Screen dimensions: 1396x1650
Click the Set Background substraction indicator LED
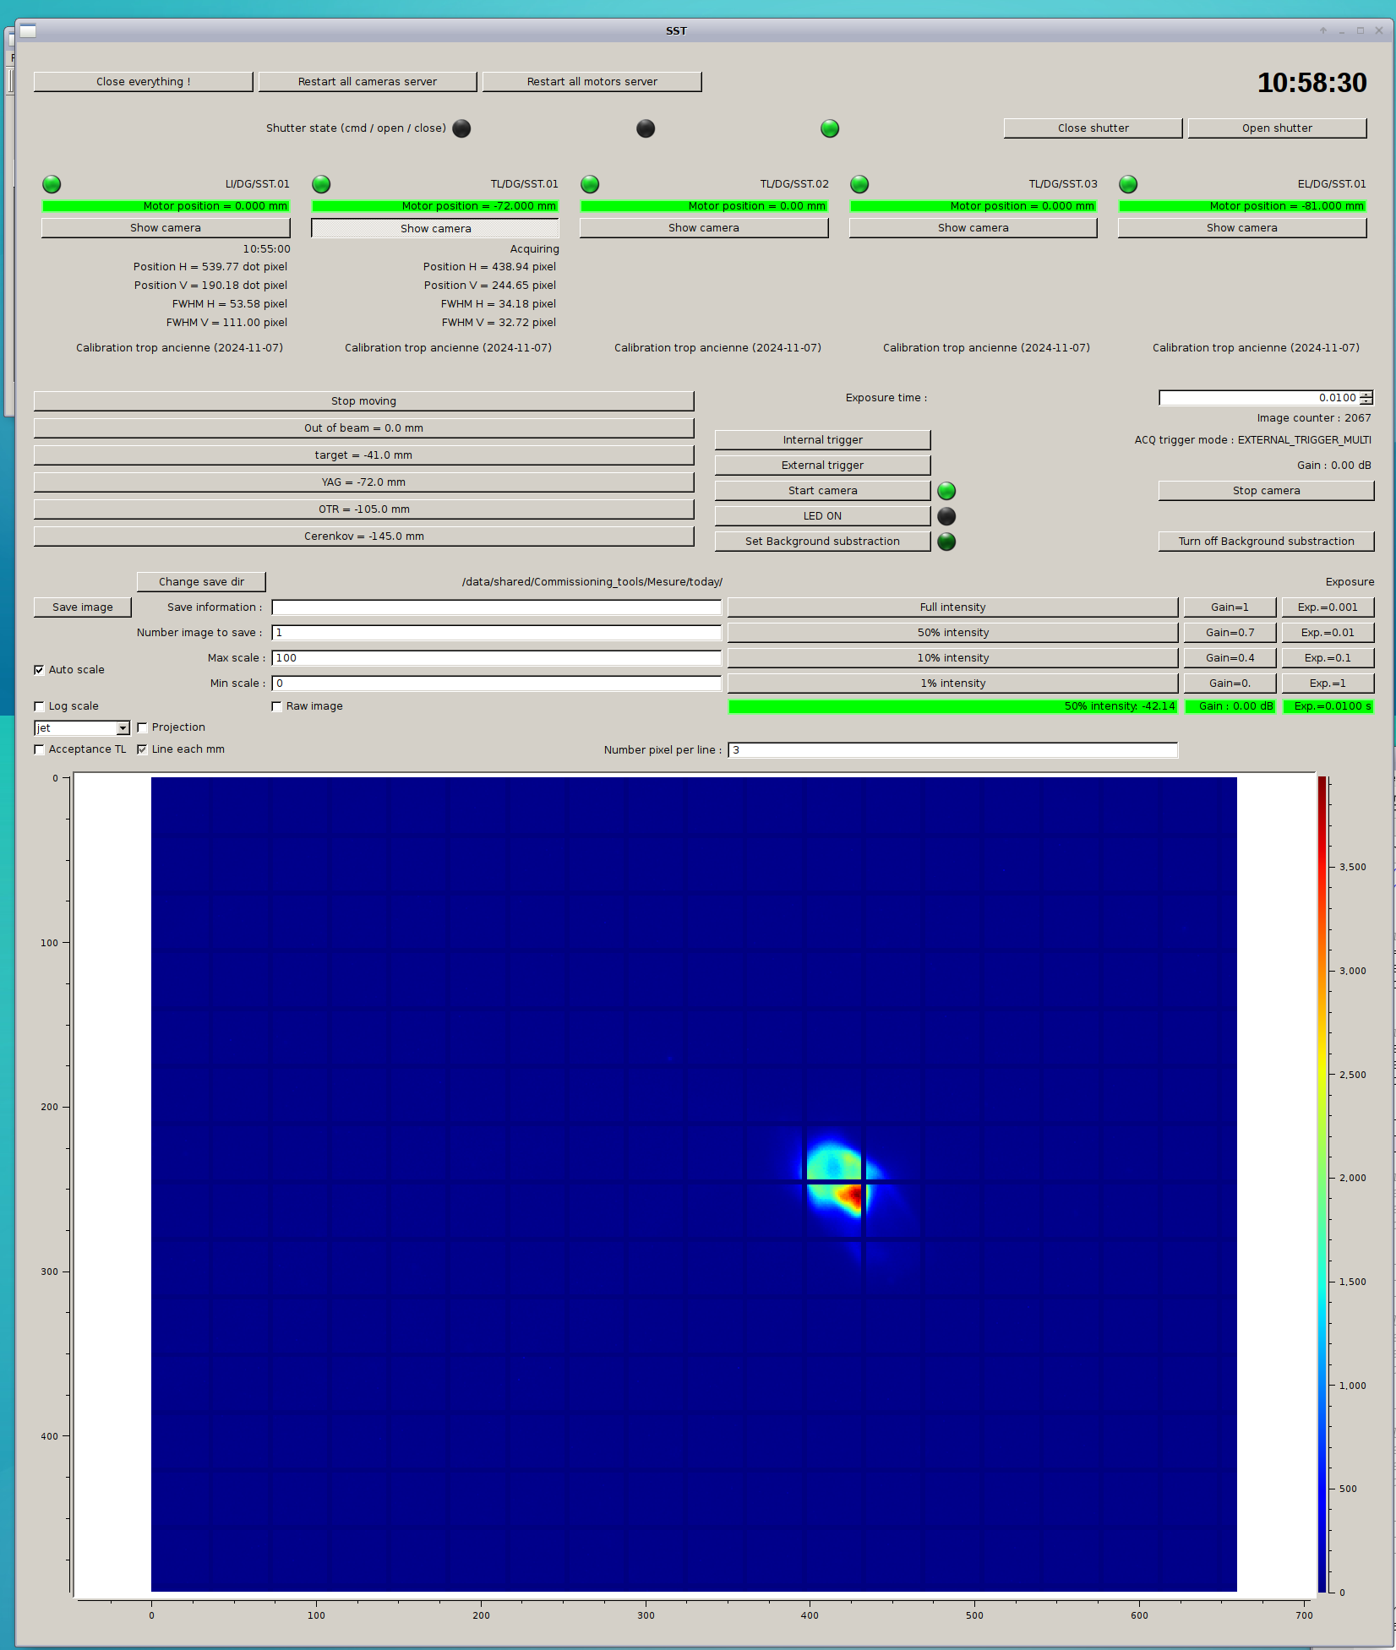(946, 542)
